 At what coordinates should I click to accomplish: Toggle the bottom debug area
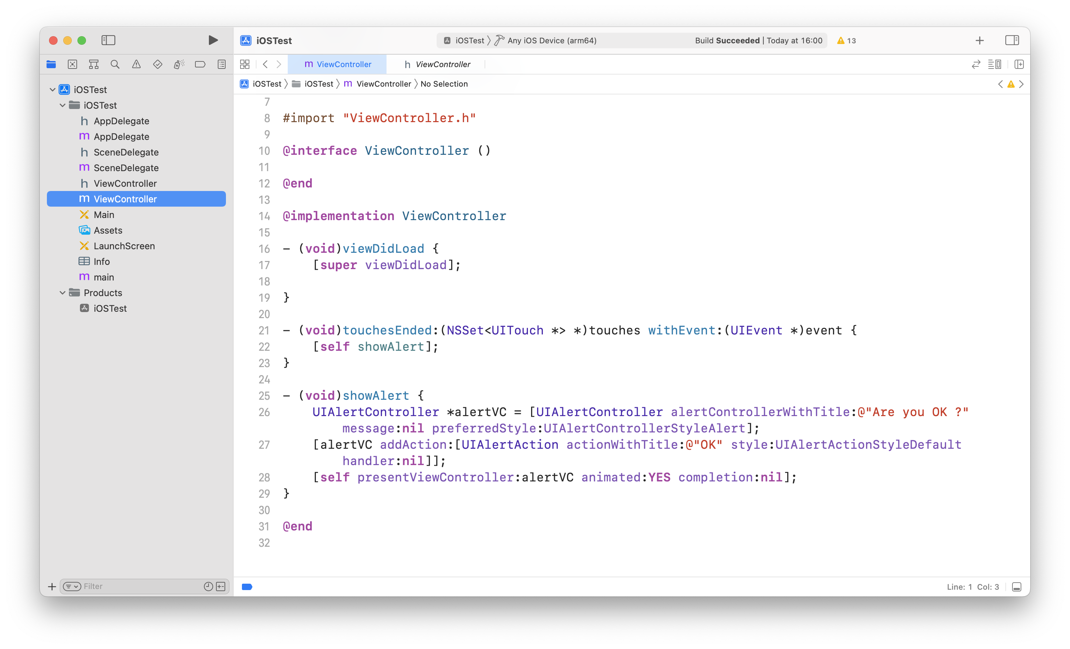click(1016, 587)
